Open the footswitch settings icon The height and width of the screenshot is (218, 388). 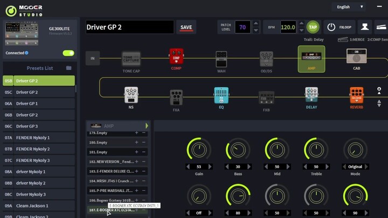click(365, 27)
